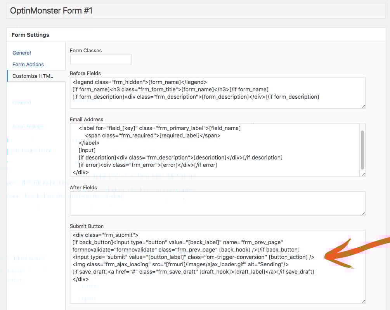Screen dimensions: 390x310
Task: Click inside the Email Address HTML textarea
Action: coord(215,150)
